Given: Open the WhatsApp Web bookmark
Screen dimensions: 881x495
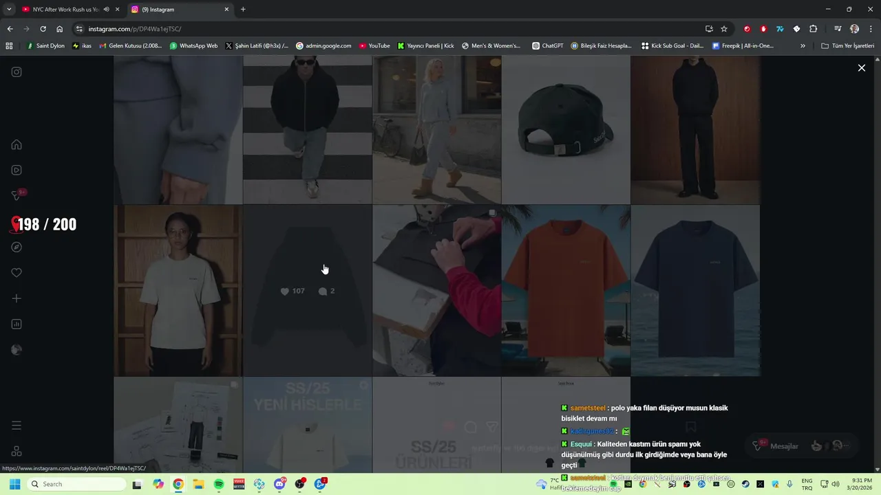Looking at the screenshot, I should (x=193, y=46).
